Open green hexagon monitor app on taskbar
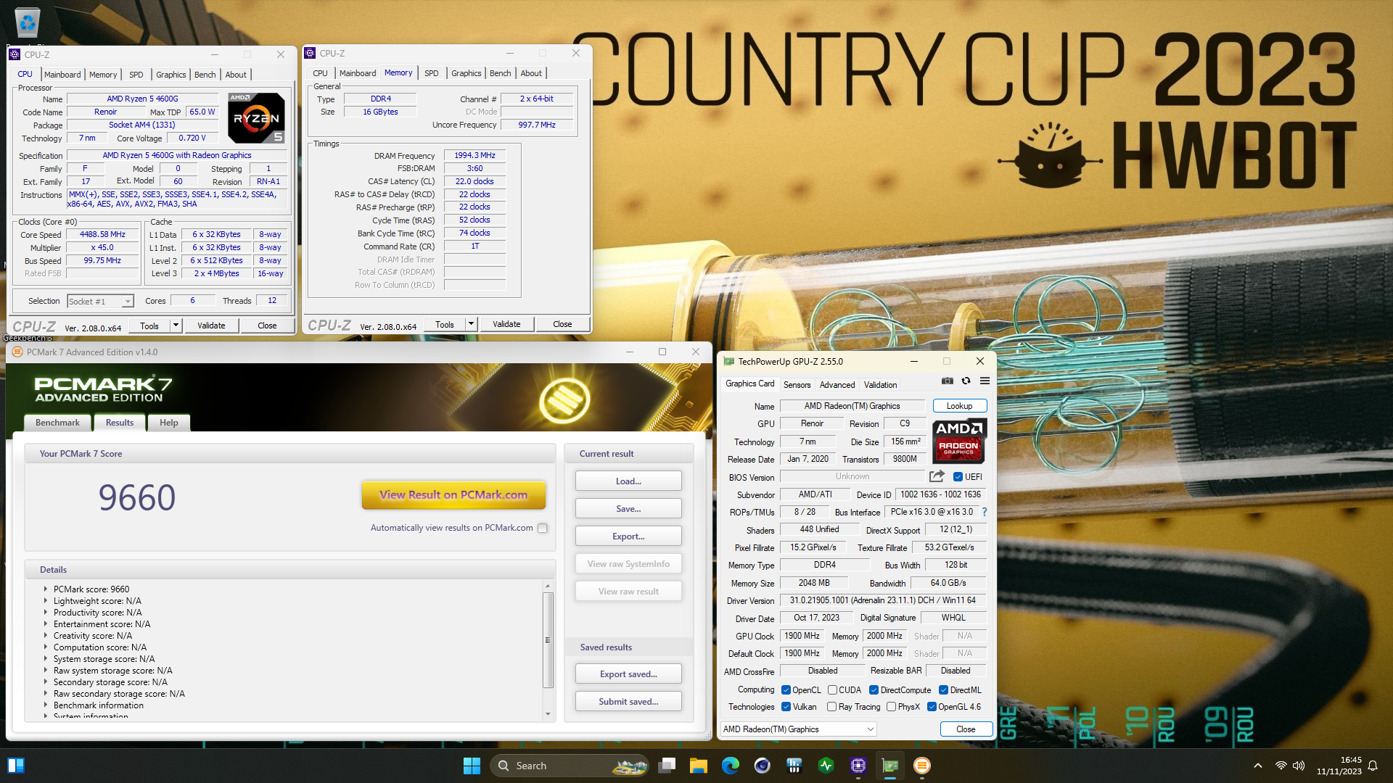Screen dimensions: 1393x783 pos(826,766)
